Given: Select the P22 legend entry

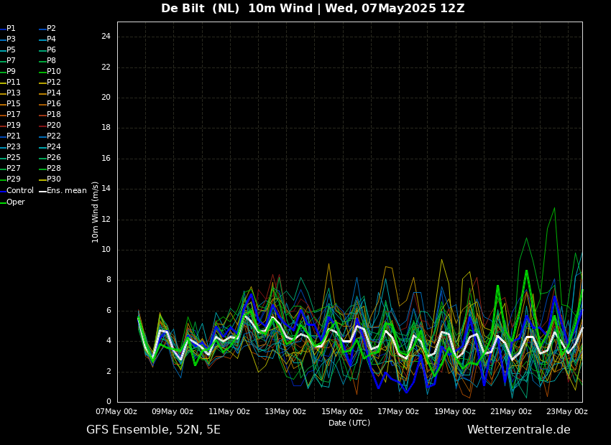Looking at the screenshot, I should click(50, 136).
